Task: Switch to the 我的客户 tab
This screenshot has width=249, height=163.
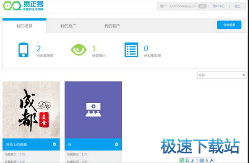Action: click(112, 26)
